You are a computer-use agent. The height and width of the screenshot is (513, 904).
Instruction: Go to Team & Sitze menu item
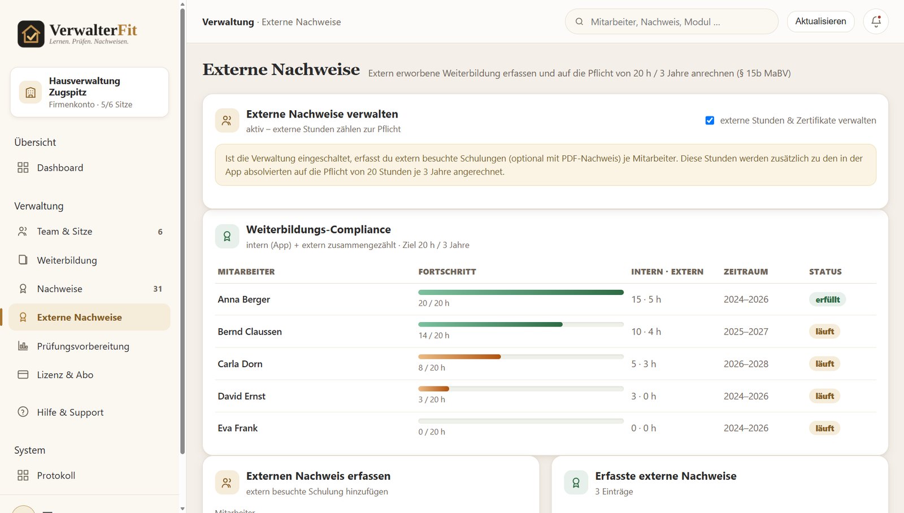(x=89, y=231)
